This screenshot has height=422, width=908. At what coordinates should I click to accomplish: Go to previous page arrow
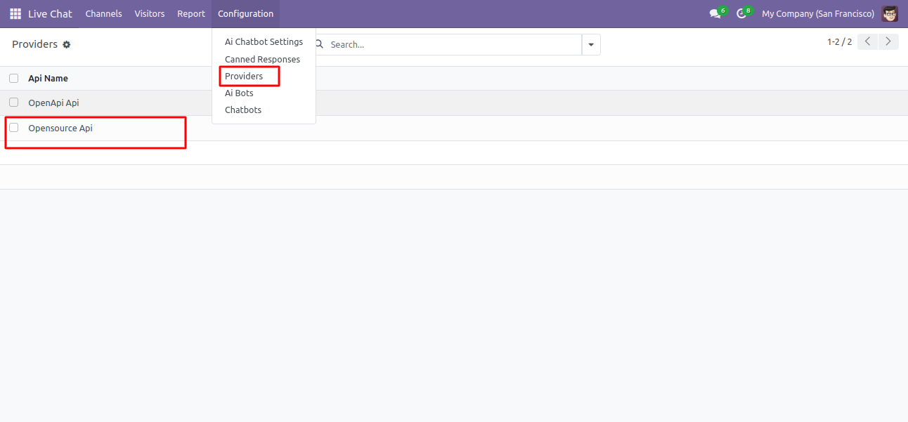(x=868, y=41)
